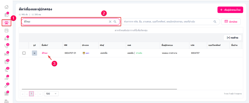Screen dimensions: 249x103
Task: Go to last page with double-right arrow
Action: point(40,94)
